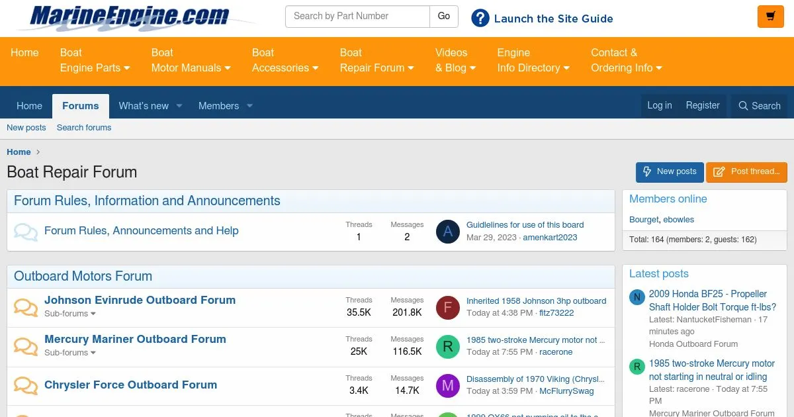Open Guidlelines for use of this board
This screenshot has height=417, width=794.
525,225
